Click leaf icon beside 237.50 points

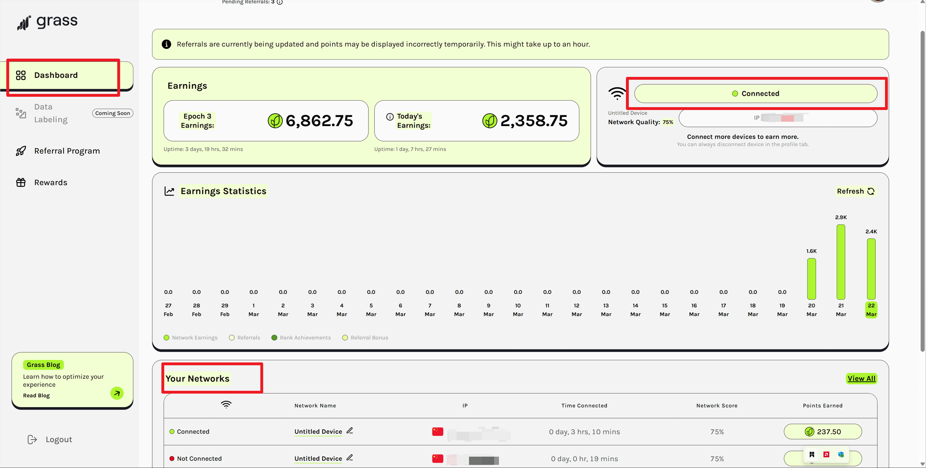(809, 431)
